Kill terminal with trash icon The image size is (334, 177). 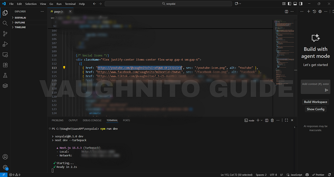tap(272, 120)
